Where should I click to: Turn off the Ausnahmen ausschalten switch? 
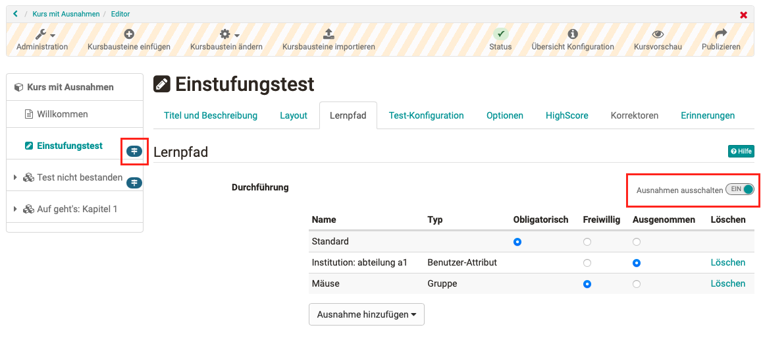click(740, 190)
